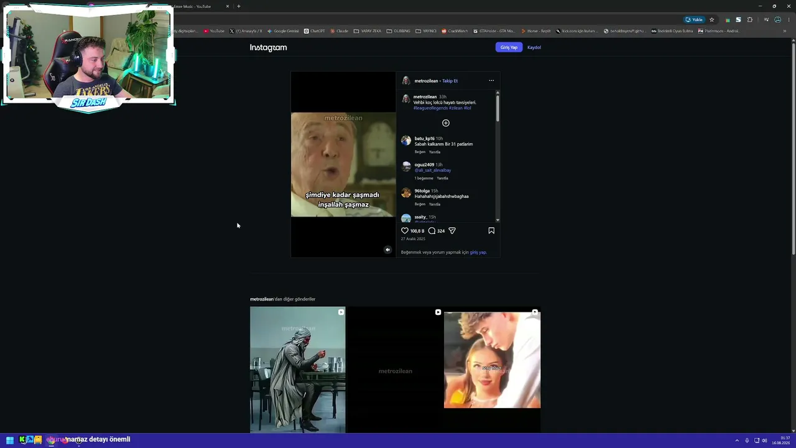Open the browser extensions puzzle icon

pyautogui.click(x=750, y=20)
